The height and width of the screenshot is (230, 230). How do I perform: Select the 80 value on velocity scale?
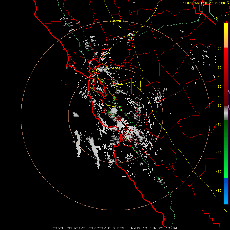tap(220, 39)
